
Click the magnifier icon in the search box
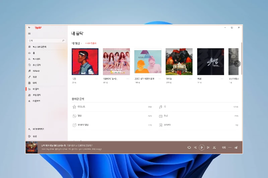pyautogui.click(x=63, y=40)
